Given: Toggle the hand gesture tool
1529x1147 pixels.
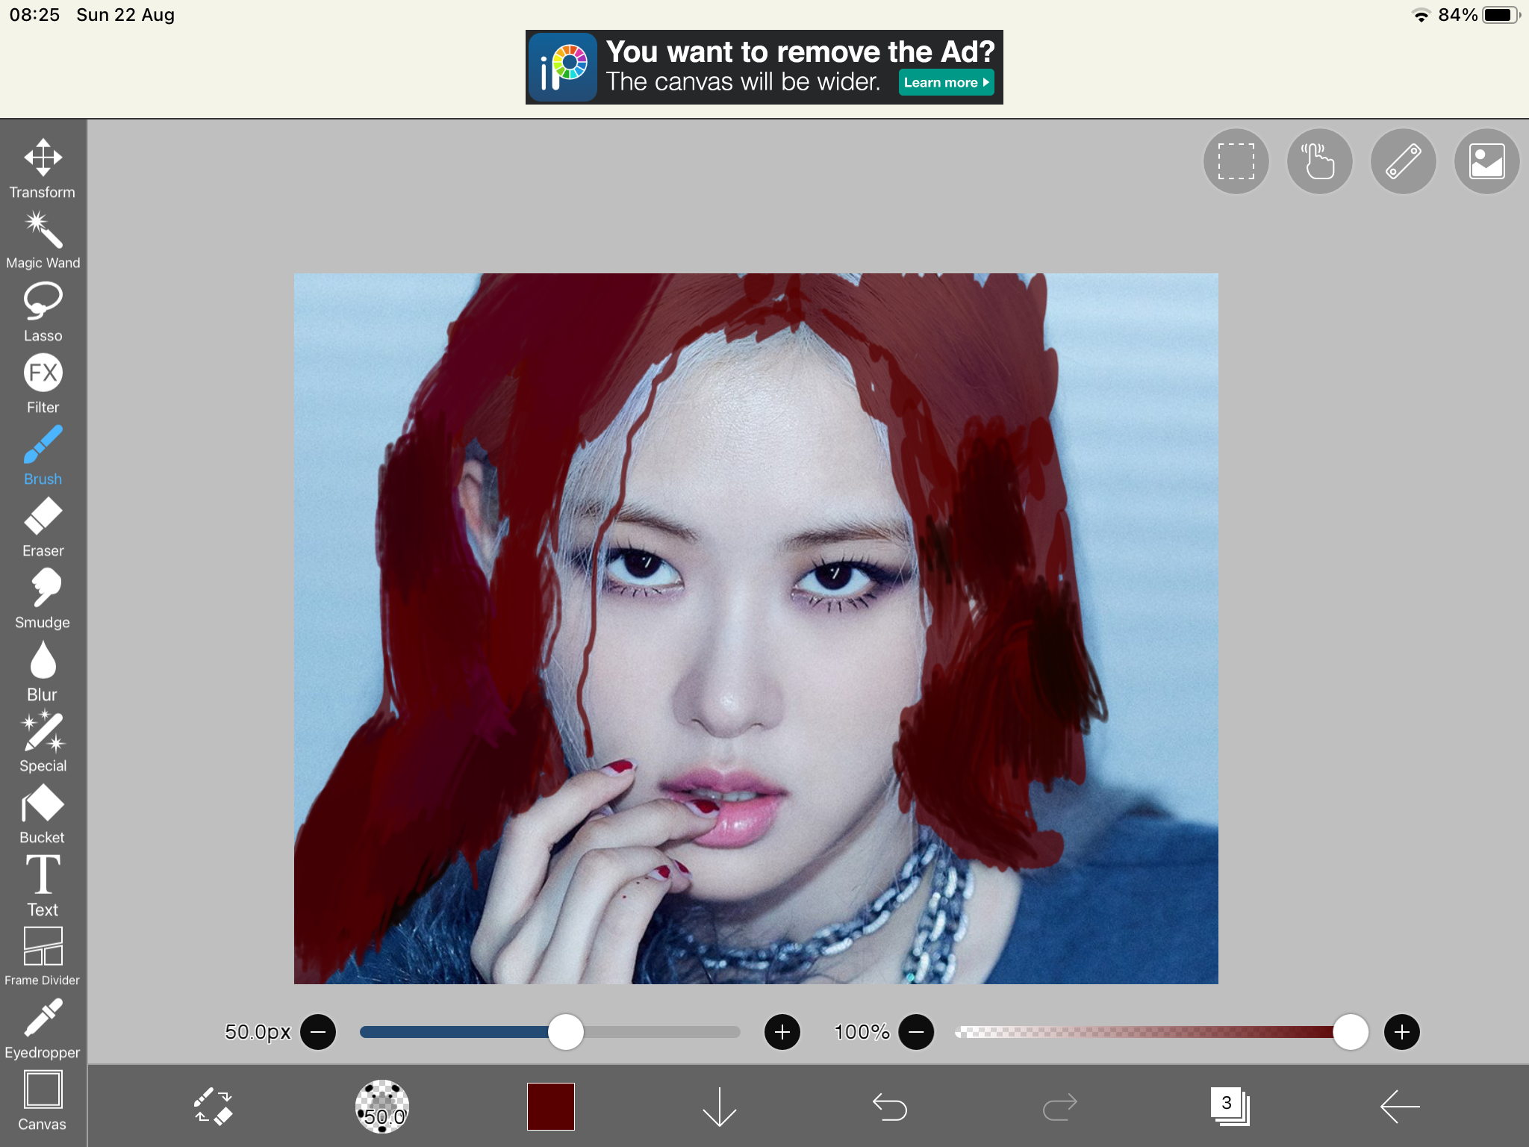Looking at the screenshot, I should pyautogui.click(x=1319, y=161).
